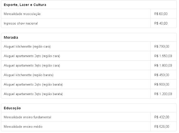Click the R$ 1.550,00 price
The width and height of the screenshot is (179, 133).
click(163, 56)
